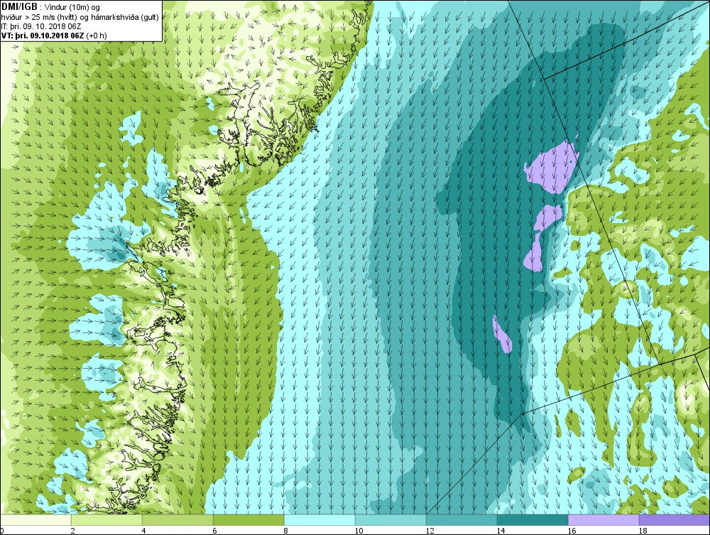
Task: Click the legend label '4'
Action: tap(143, 531)
